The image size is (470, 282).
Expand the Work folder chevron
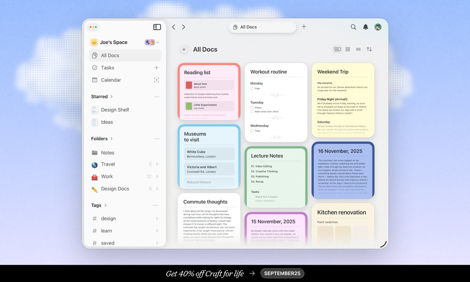[x=157, y=177]
